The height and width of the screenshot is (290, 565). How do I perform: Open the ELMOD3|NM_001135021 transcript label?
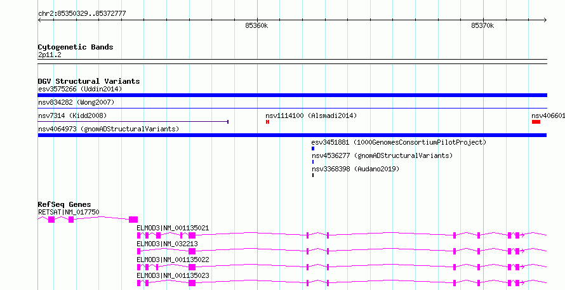173,228
